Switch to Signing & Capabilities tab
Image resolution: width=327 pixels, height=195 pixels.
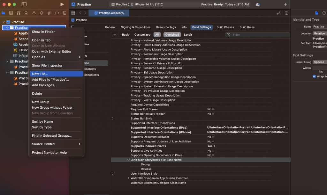(x=135, y=27)
